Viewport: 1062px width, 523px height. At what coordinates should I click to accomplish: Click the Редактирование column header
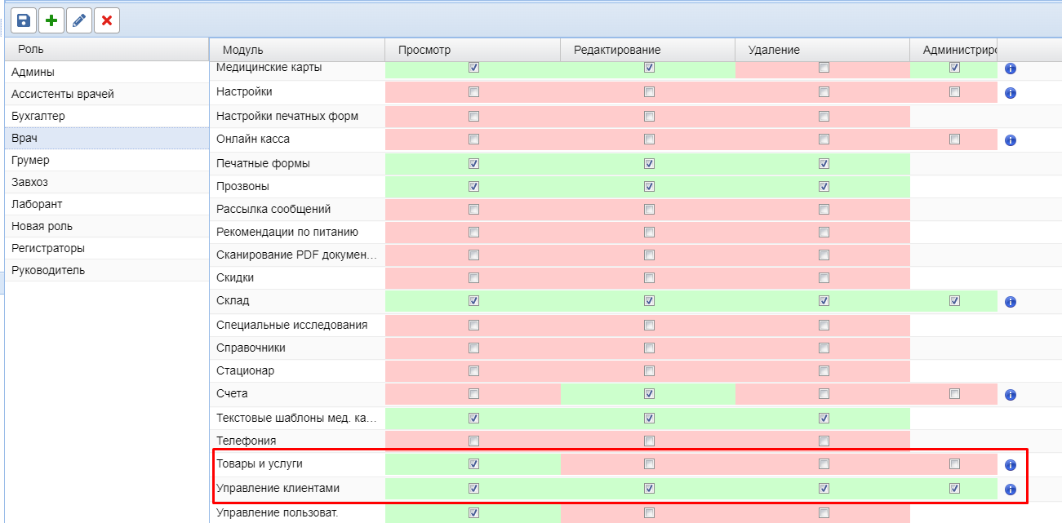tap(617, 50)
